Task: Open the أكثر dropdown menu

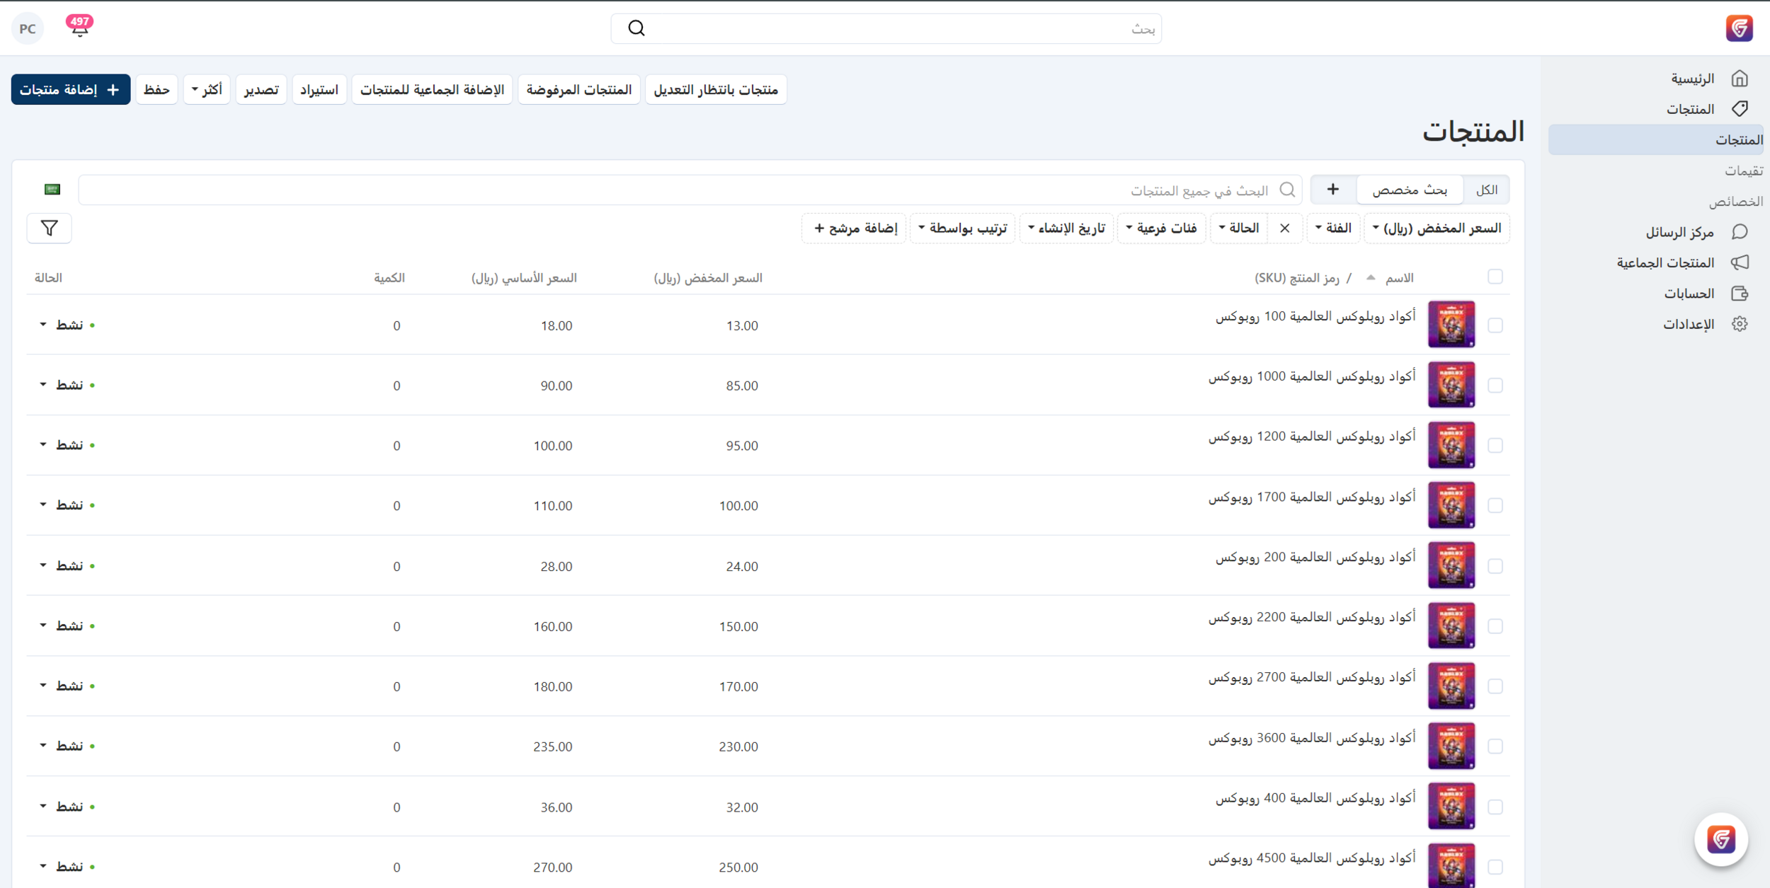Action: (x=207, y=90)
